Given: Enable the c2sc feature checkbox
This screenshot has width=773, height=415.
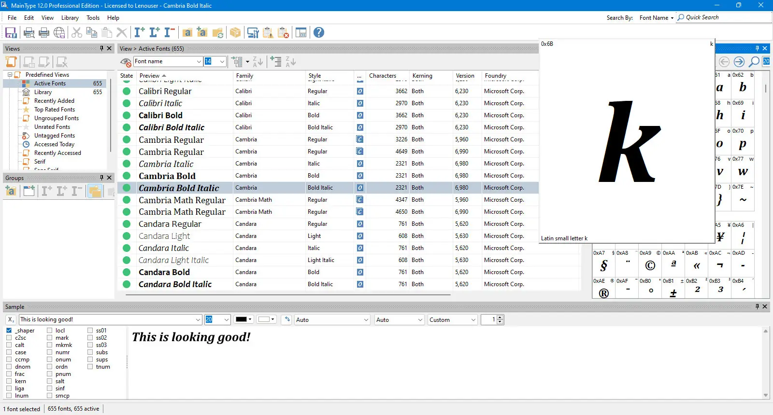Looking at the screenshot, I should click(9, 338).
